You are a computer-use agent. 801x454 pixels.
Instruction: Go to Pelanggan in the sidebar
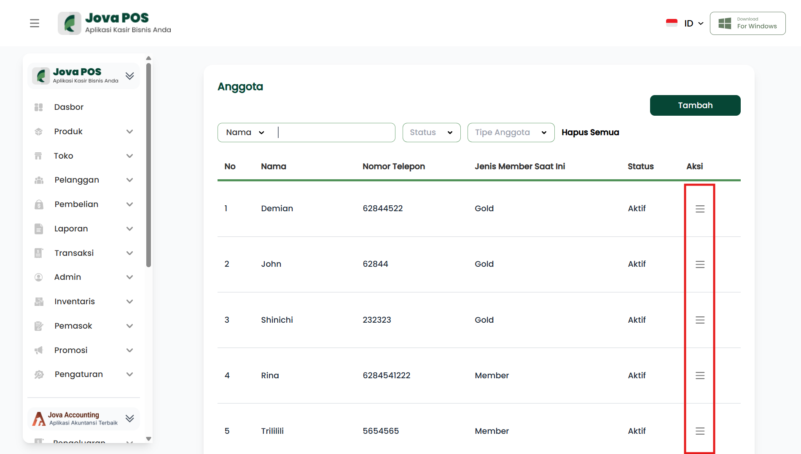point(77,180)
